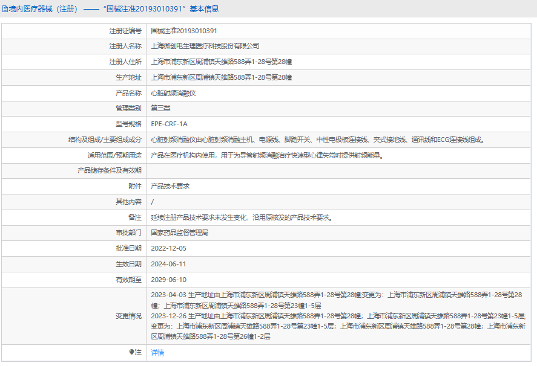
Task: Click the 产品名称 label
Action: 128,93
